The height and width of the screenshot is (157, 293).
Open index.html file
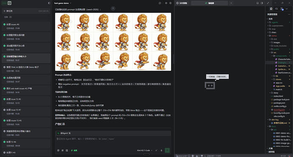279,96
